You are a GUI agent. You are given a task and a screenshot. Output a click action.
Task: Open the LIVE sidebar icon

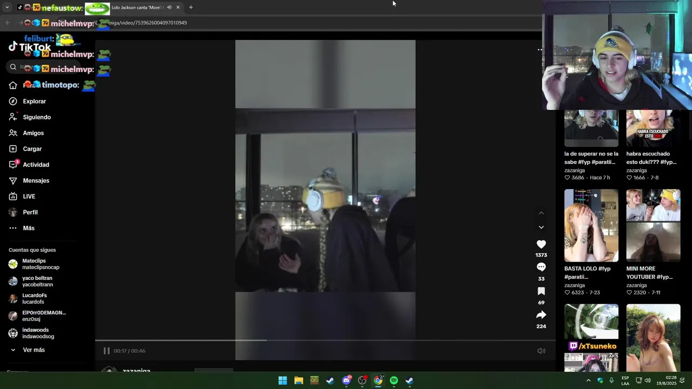(x=13, y=196)
